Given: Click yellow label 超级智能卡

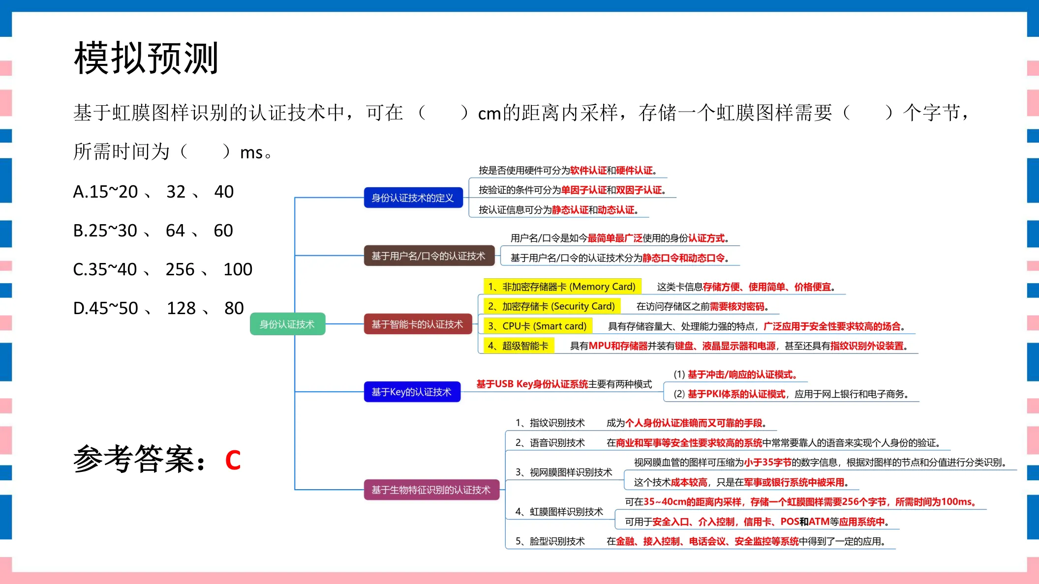Looking at the screenshot, I should click(519, 346).
